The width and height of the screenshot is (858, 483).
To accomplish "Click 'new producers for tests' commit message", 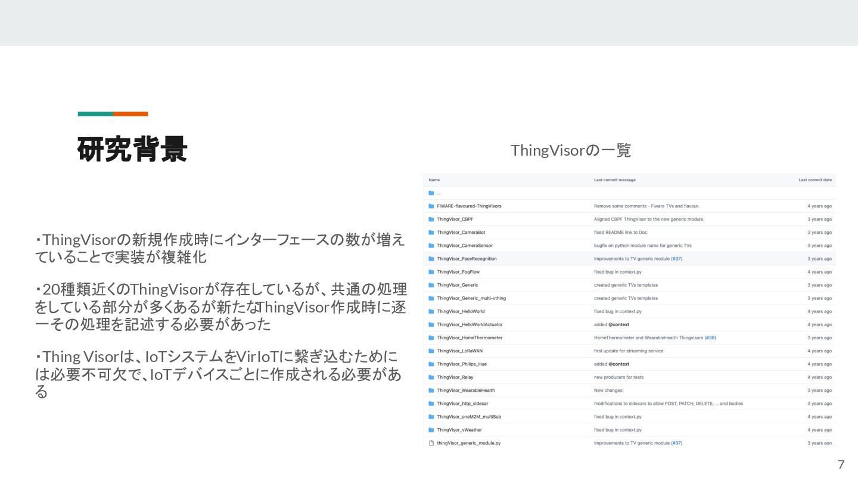I will pyautogui.click(x=618, y=377).
